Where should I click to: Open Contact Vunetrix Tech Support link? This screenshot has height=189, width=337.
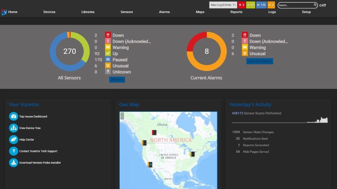(38, 151)
